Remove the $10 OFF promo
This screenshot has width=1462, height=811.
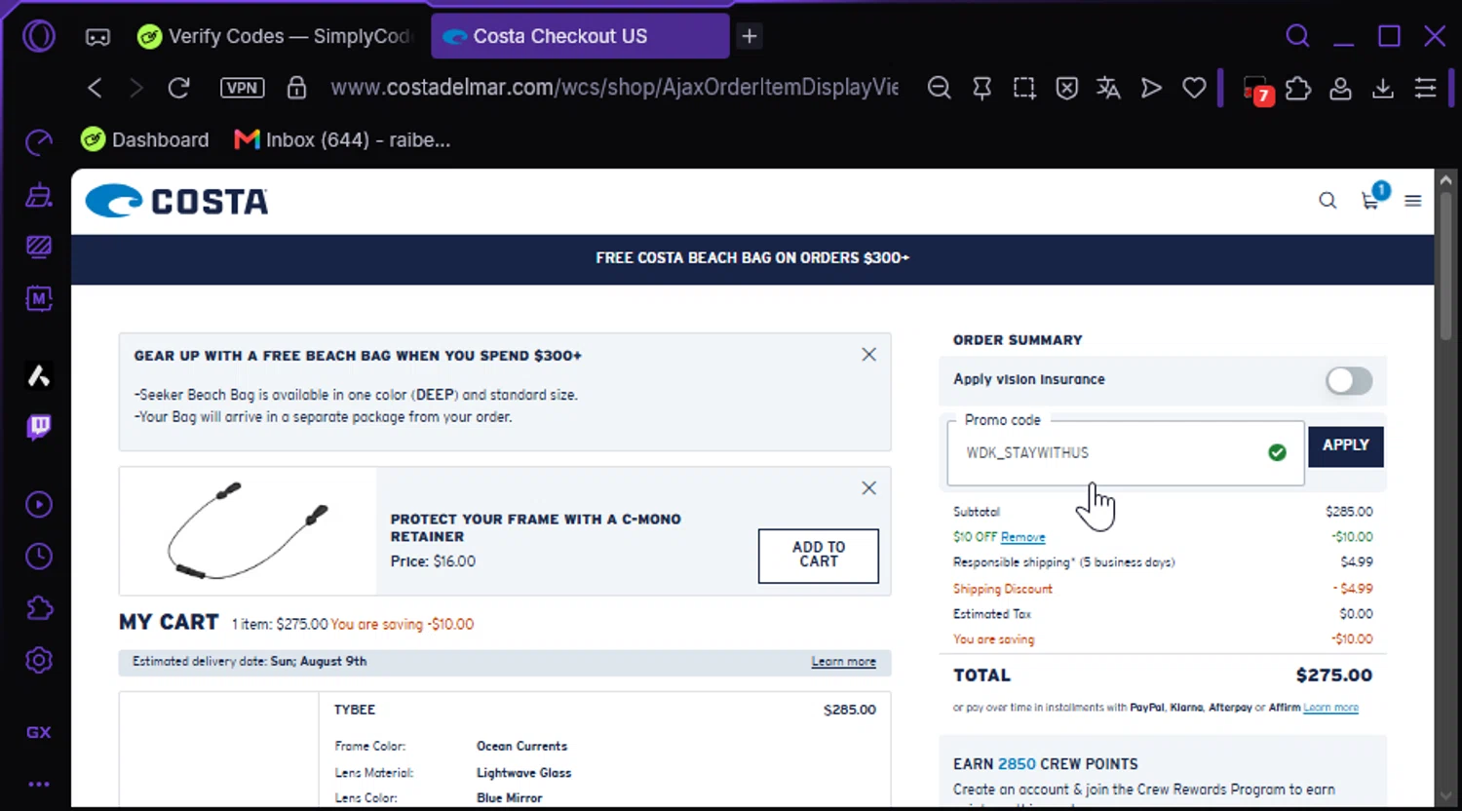coord(1022,537)
